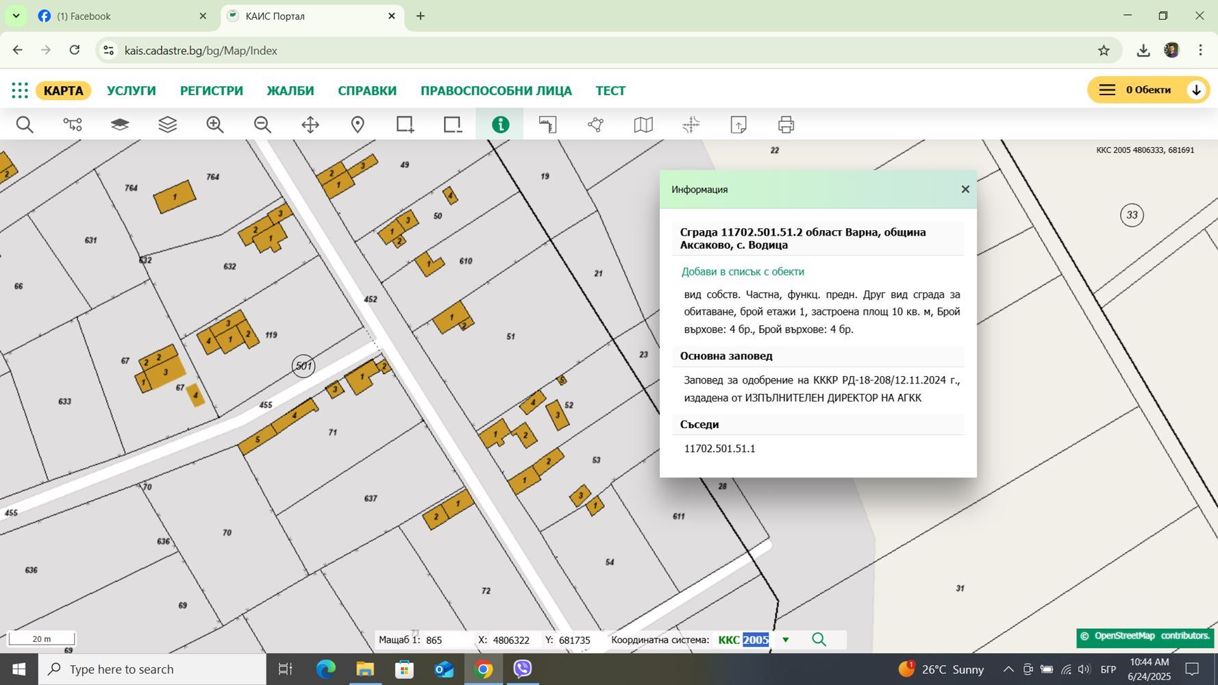Toggle the information identify tool

(x=500, y=125)
